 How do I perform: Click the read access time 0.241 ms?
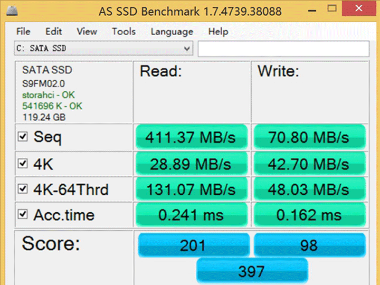click(x=191, y=215)
